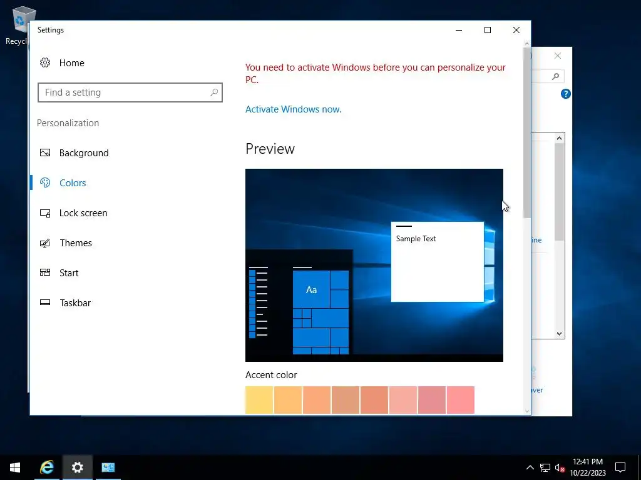The height and width of the screenshot is (480, 641).
Task: Close the background window behind Settings
Action: coord(558,56)
